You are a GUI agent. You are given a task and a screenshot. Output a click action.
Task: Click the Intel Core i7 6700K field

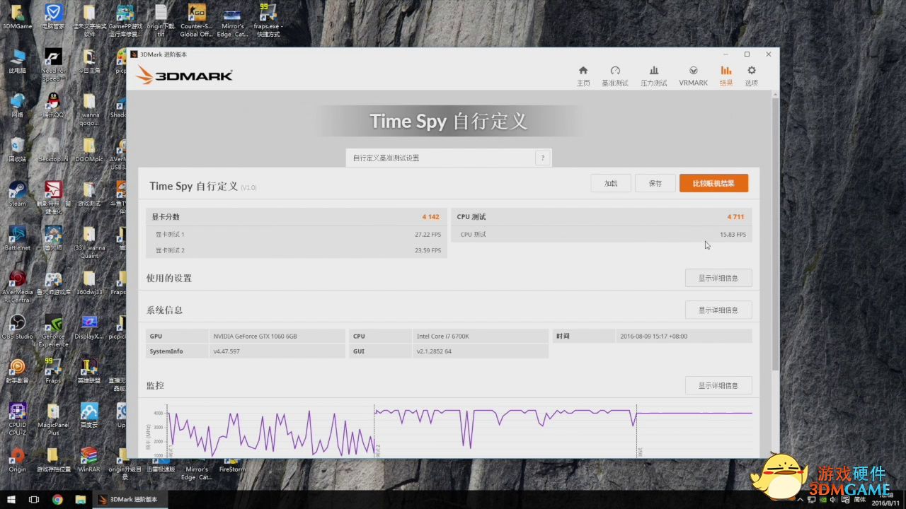pyautogui.click(x=481, y=336)
